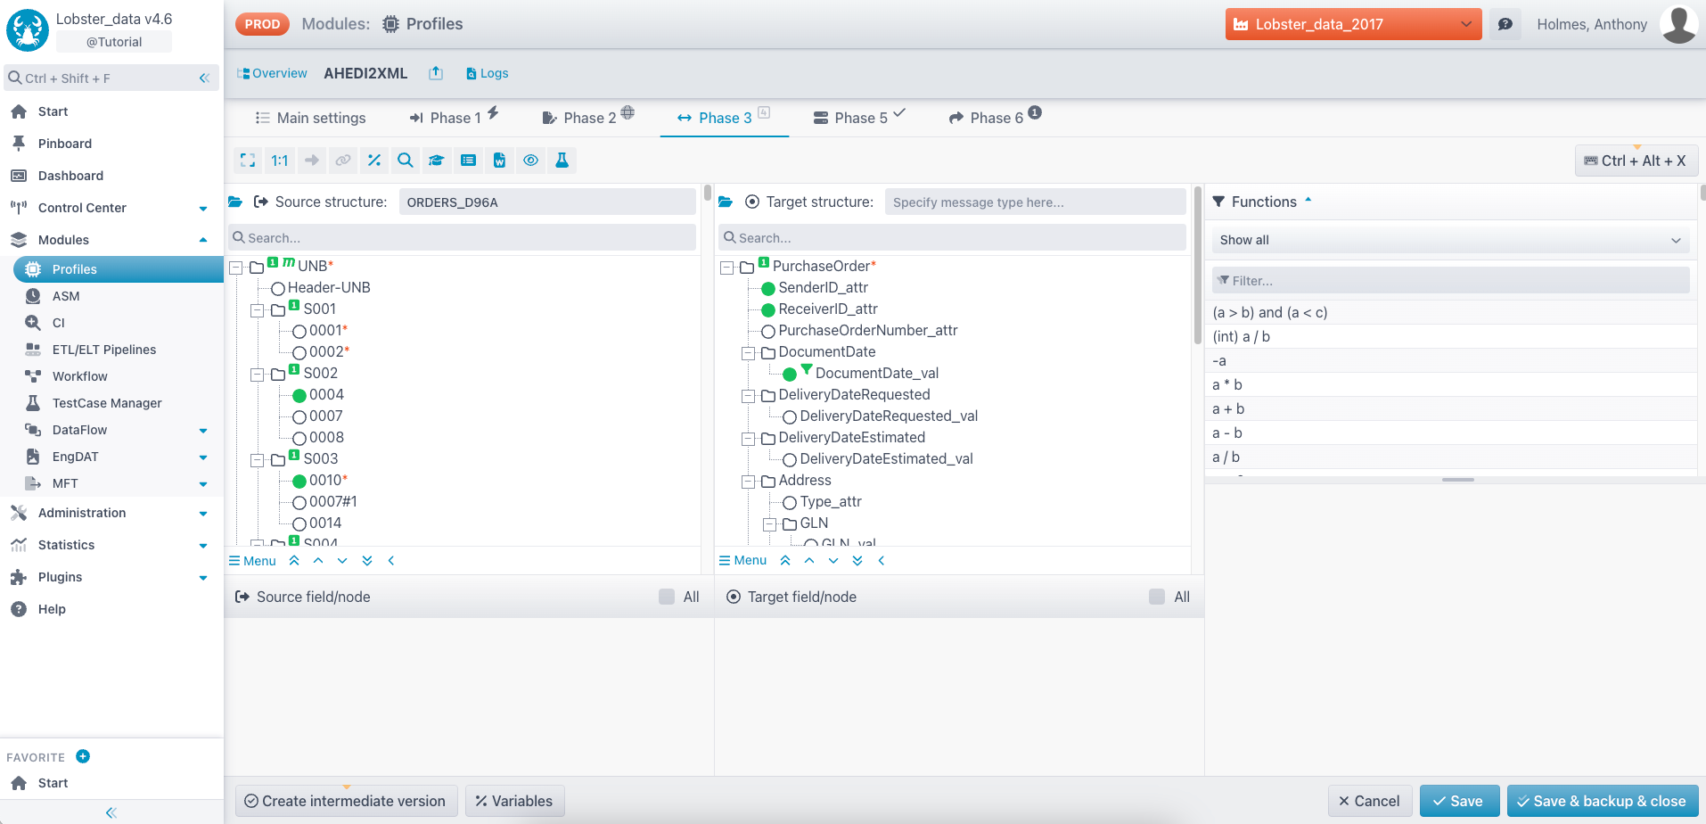This screenshot has width=1706, height=824.
Task: Click the Target structure message type field
Action: point(1034,202)
